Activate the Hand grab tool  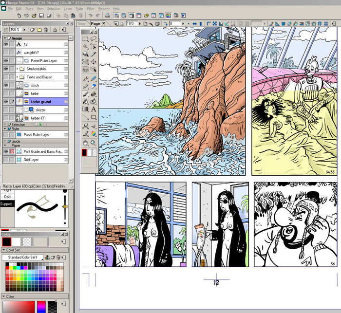[x=85, y=143]
